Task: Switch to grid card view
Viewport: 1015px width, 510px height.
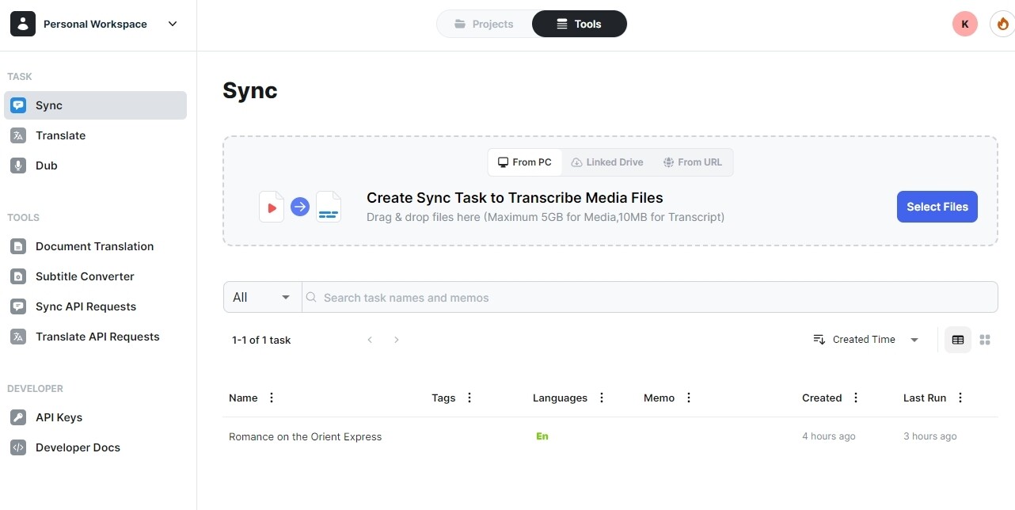Action: pyautogui.click(x=985, y=340)
